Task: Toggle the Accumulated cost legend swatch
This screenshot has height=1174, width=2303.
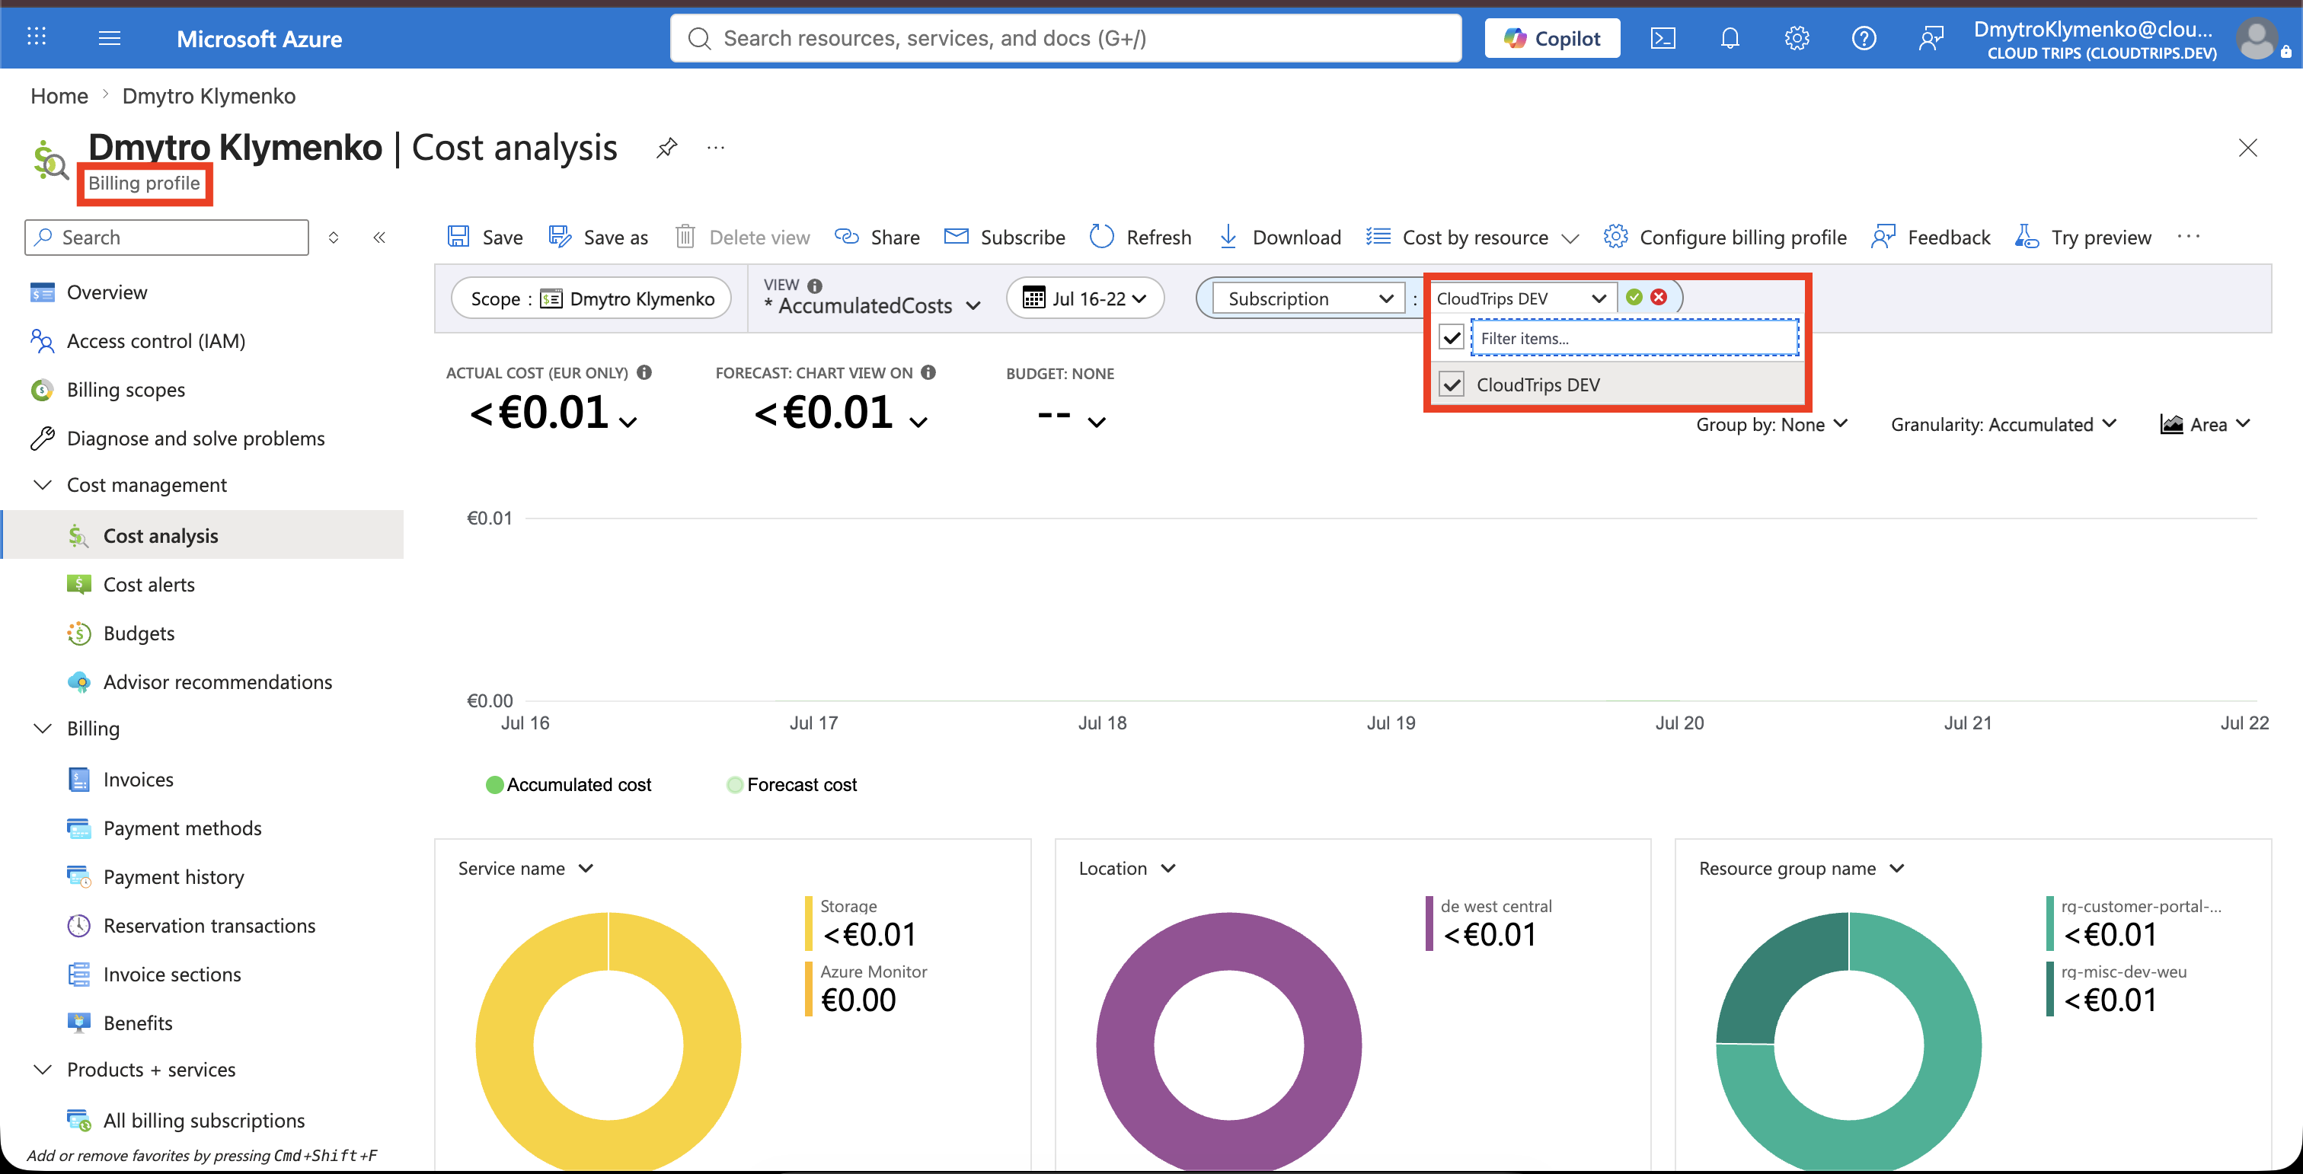Action: 493,784
